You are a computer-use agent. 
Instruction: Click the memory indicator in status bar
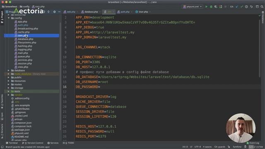(256, 147)
